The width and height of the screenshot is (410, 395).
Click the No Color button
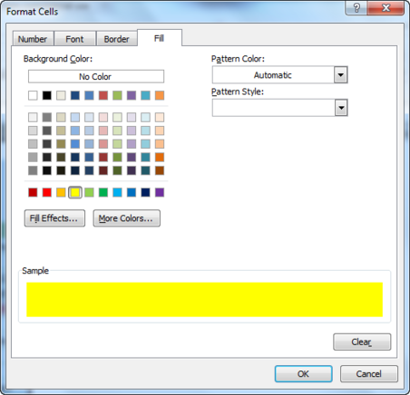tap(96, 77)
